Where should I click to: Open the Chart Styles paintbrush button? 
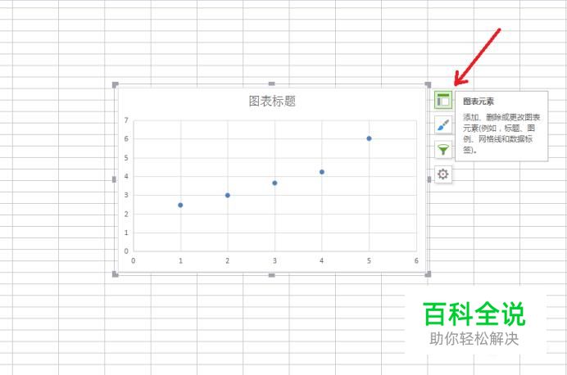pyautogui.click(x=443, y=125)
